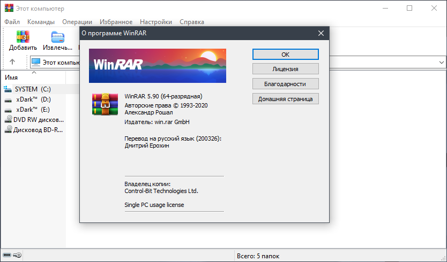Viewport: 447px width, 262px height.
Task: Click the SYSTEM (C:) drive icon
Action: pos(8,89)
